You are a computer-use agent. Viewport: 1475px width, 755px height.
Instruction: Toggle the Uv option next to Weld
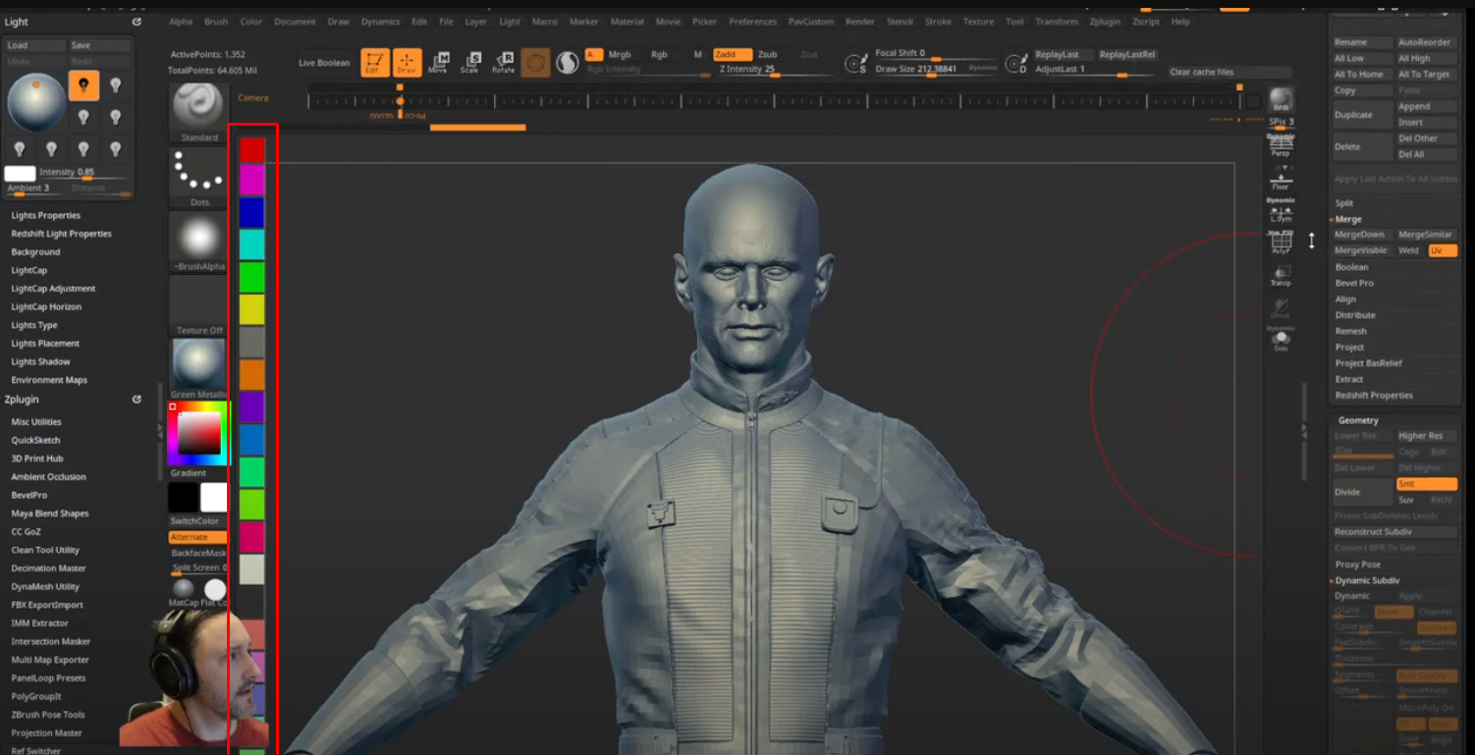coord(1443,251)
